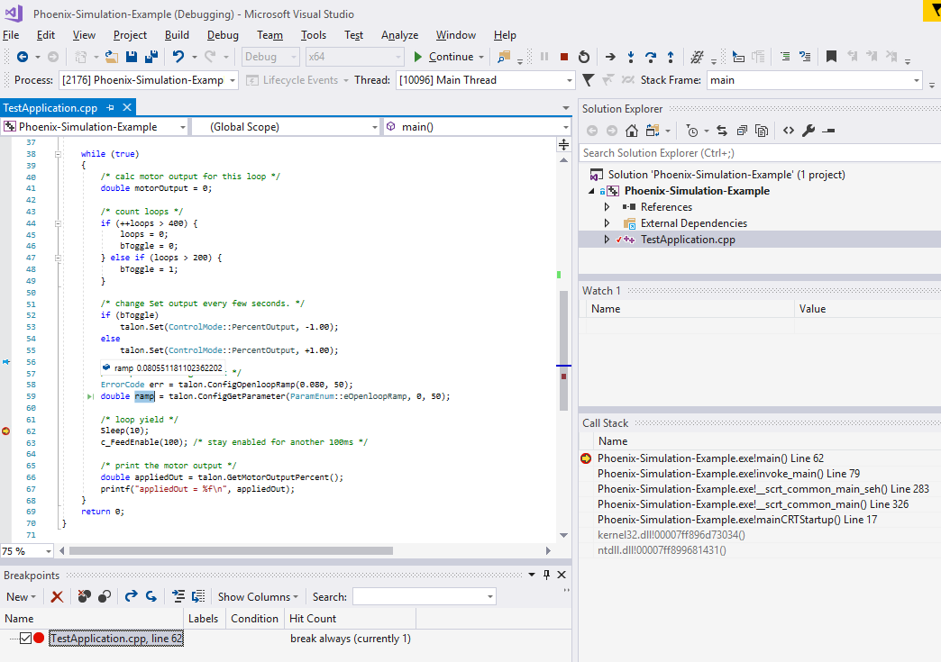Open the Show Columns dropdown
This screenshot has width=941, height=662.
pyautogui.click(x=258, y=596)
